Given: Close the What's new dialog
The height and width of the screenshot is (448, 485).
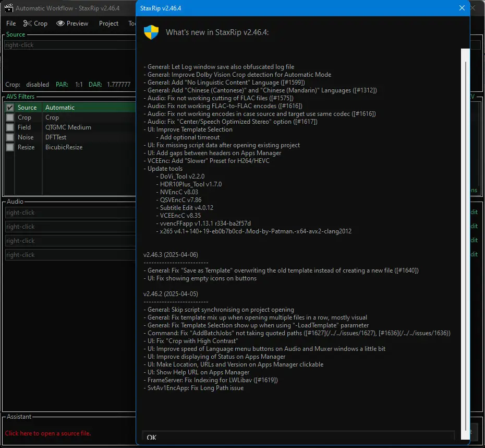Looking at the screenshot, I should 462,8.
